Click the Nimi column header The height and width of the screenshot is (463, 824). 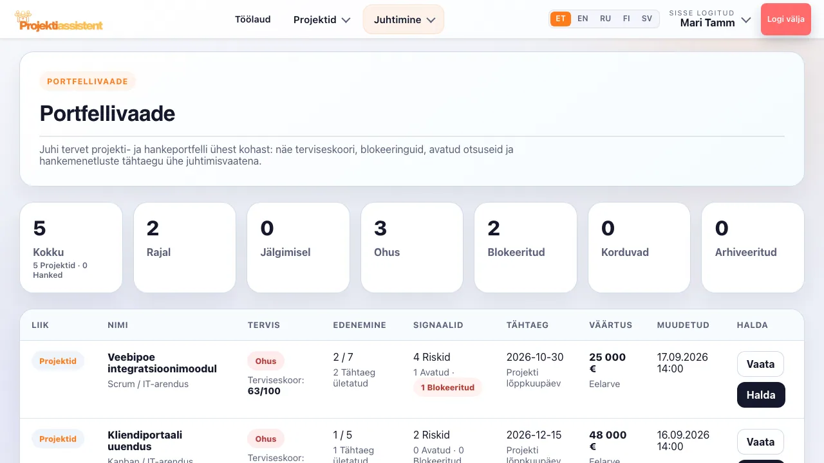tap(118, 325)
